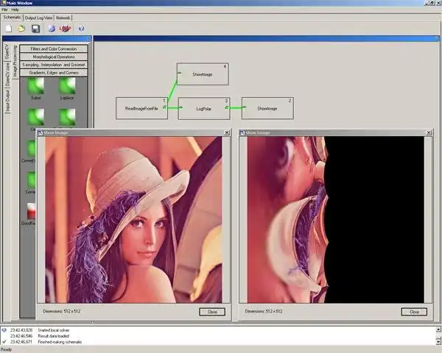Select ShowImage node numbered 4
442x353 pixels.
[x=203, y=74]
